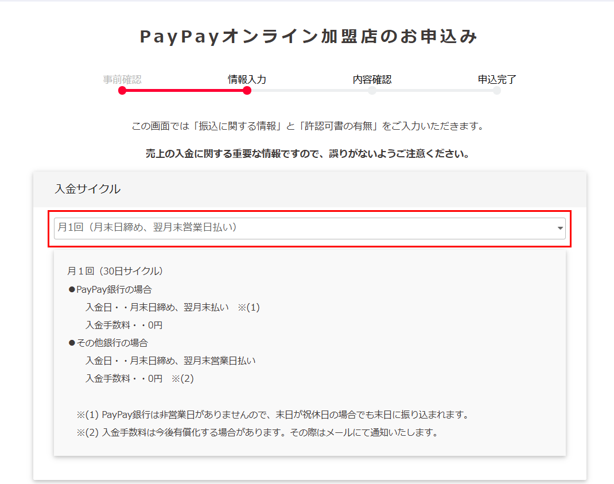Click the ※(2) 入金手数料は今後有償化 note

click(x=257, y=433)
